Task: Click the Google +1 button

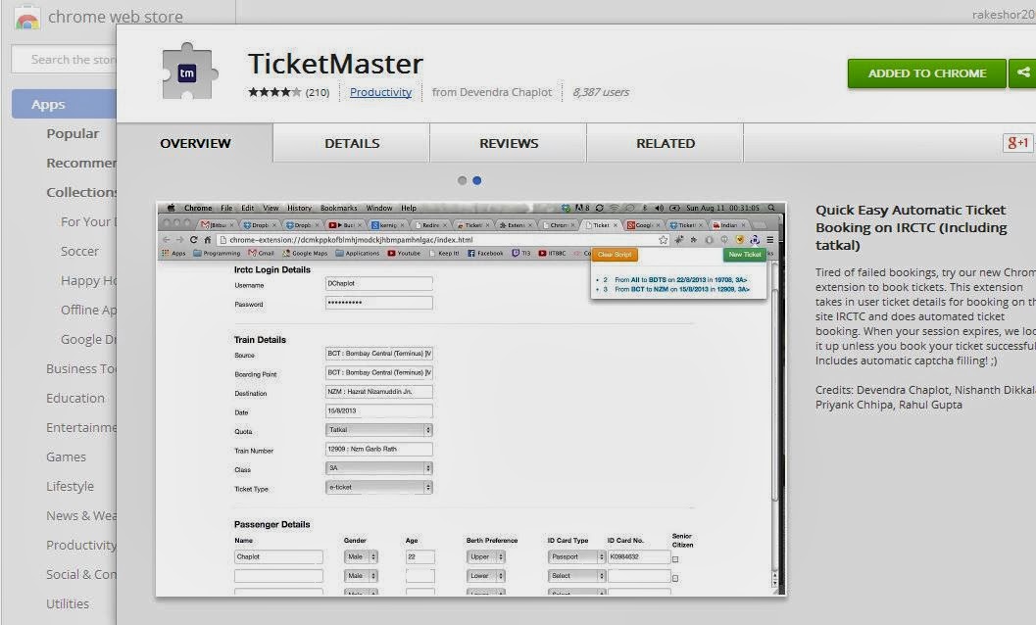Action: coord(1017,143)
